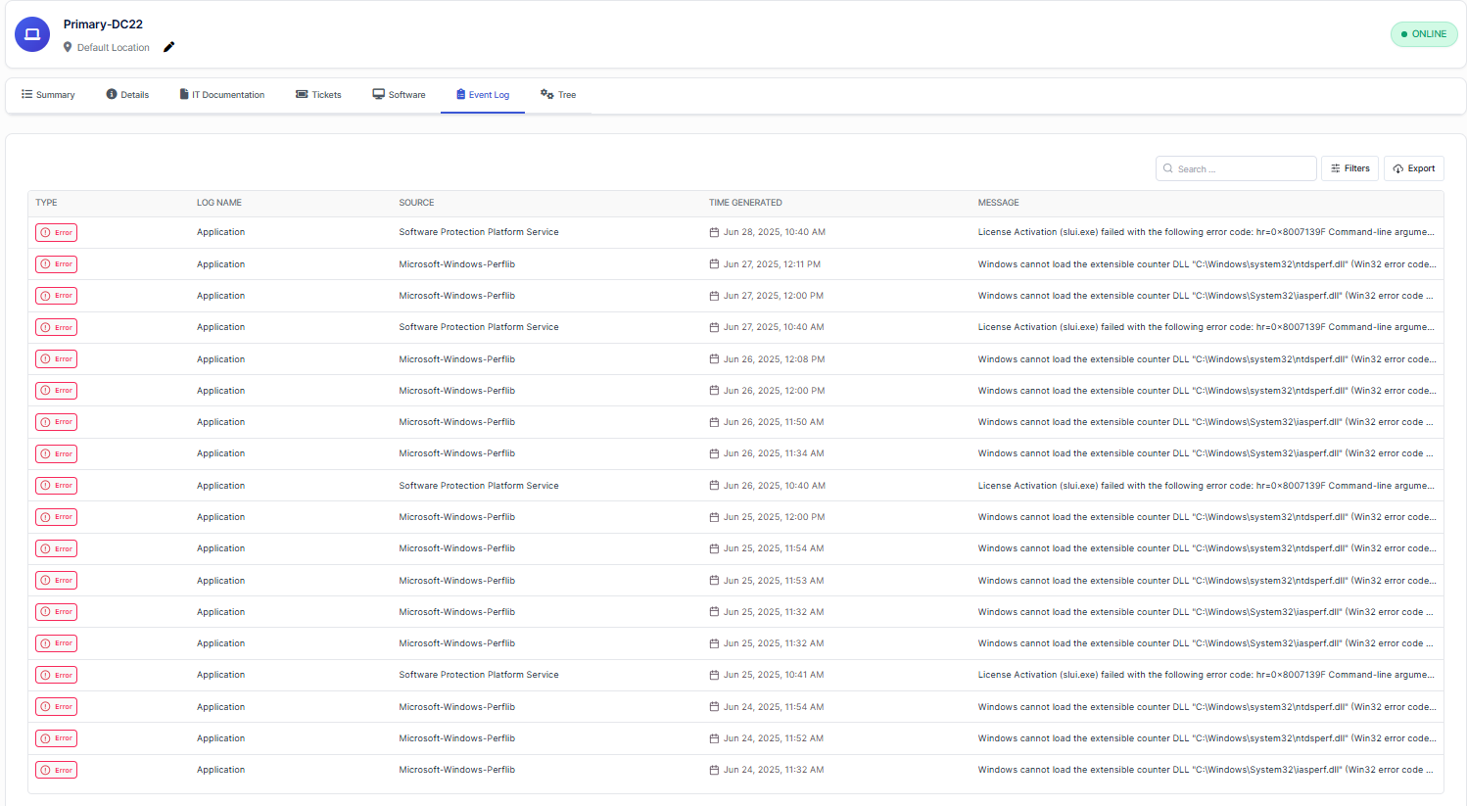Open the Tickets tab
Image resolution: width=1467 pixels, height=806 pixels.
pos(318,95)
